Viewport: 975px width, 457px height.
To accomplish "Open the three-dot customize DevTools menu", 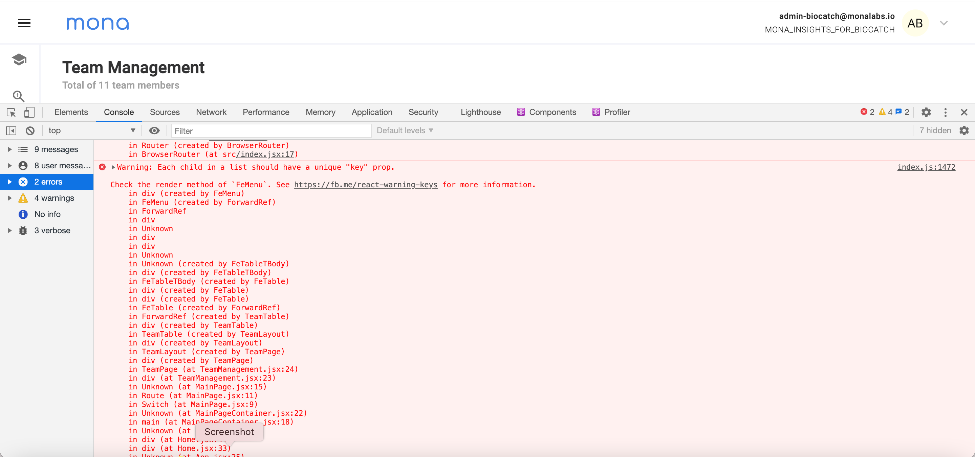I will pos(945,112).
